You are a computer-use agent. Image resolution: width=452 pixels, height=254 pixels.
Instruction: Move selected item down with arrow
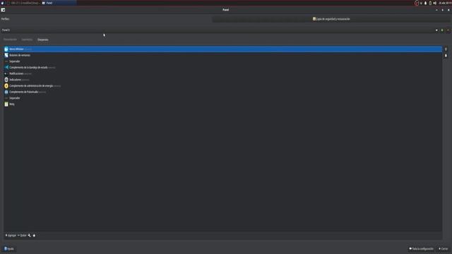tap(446, 55)
